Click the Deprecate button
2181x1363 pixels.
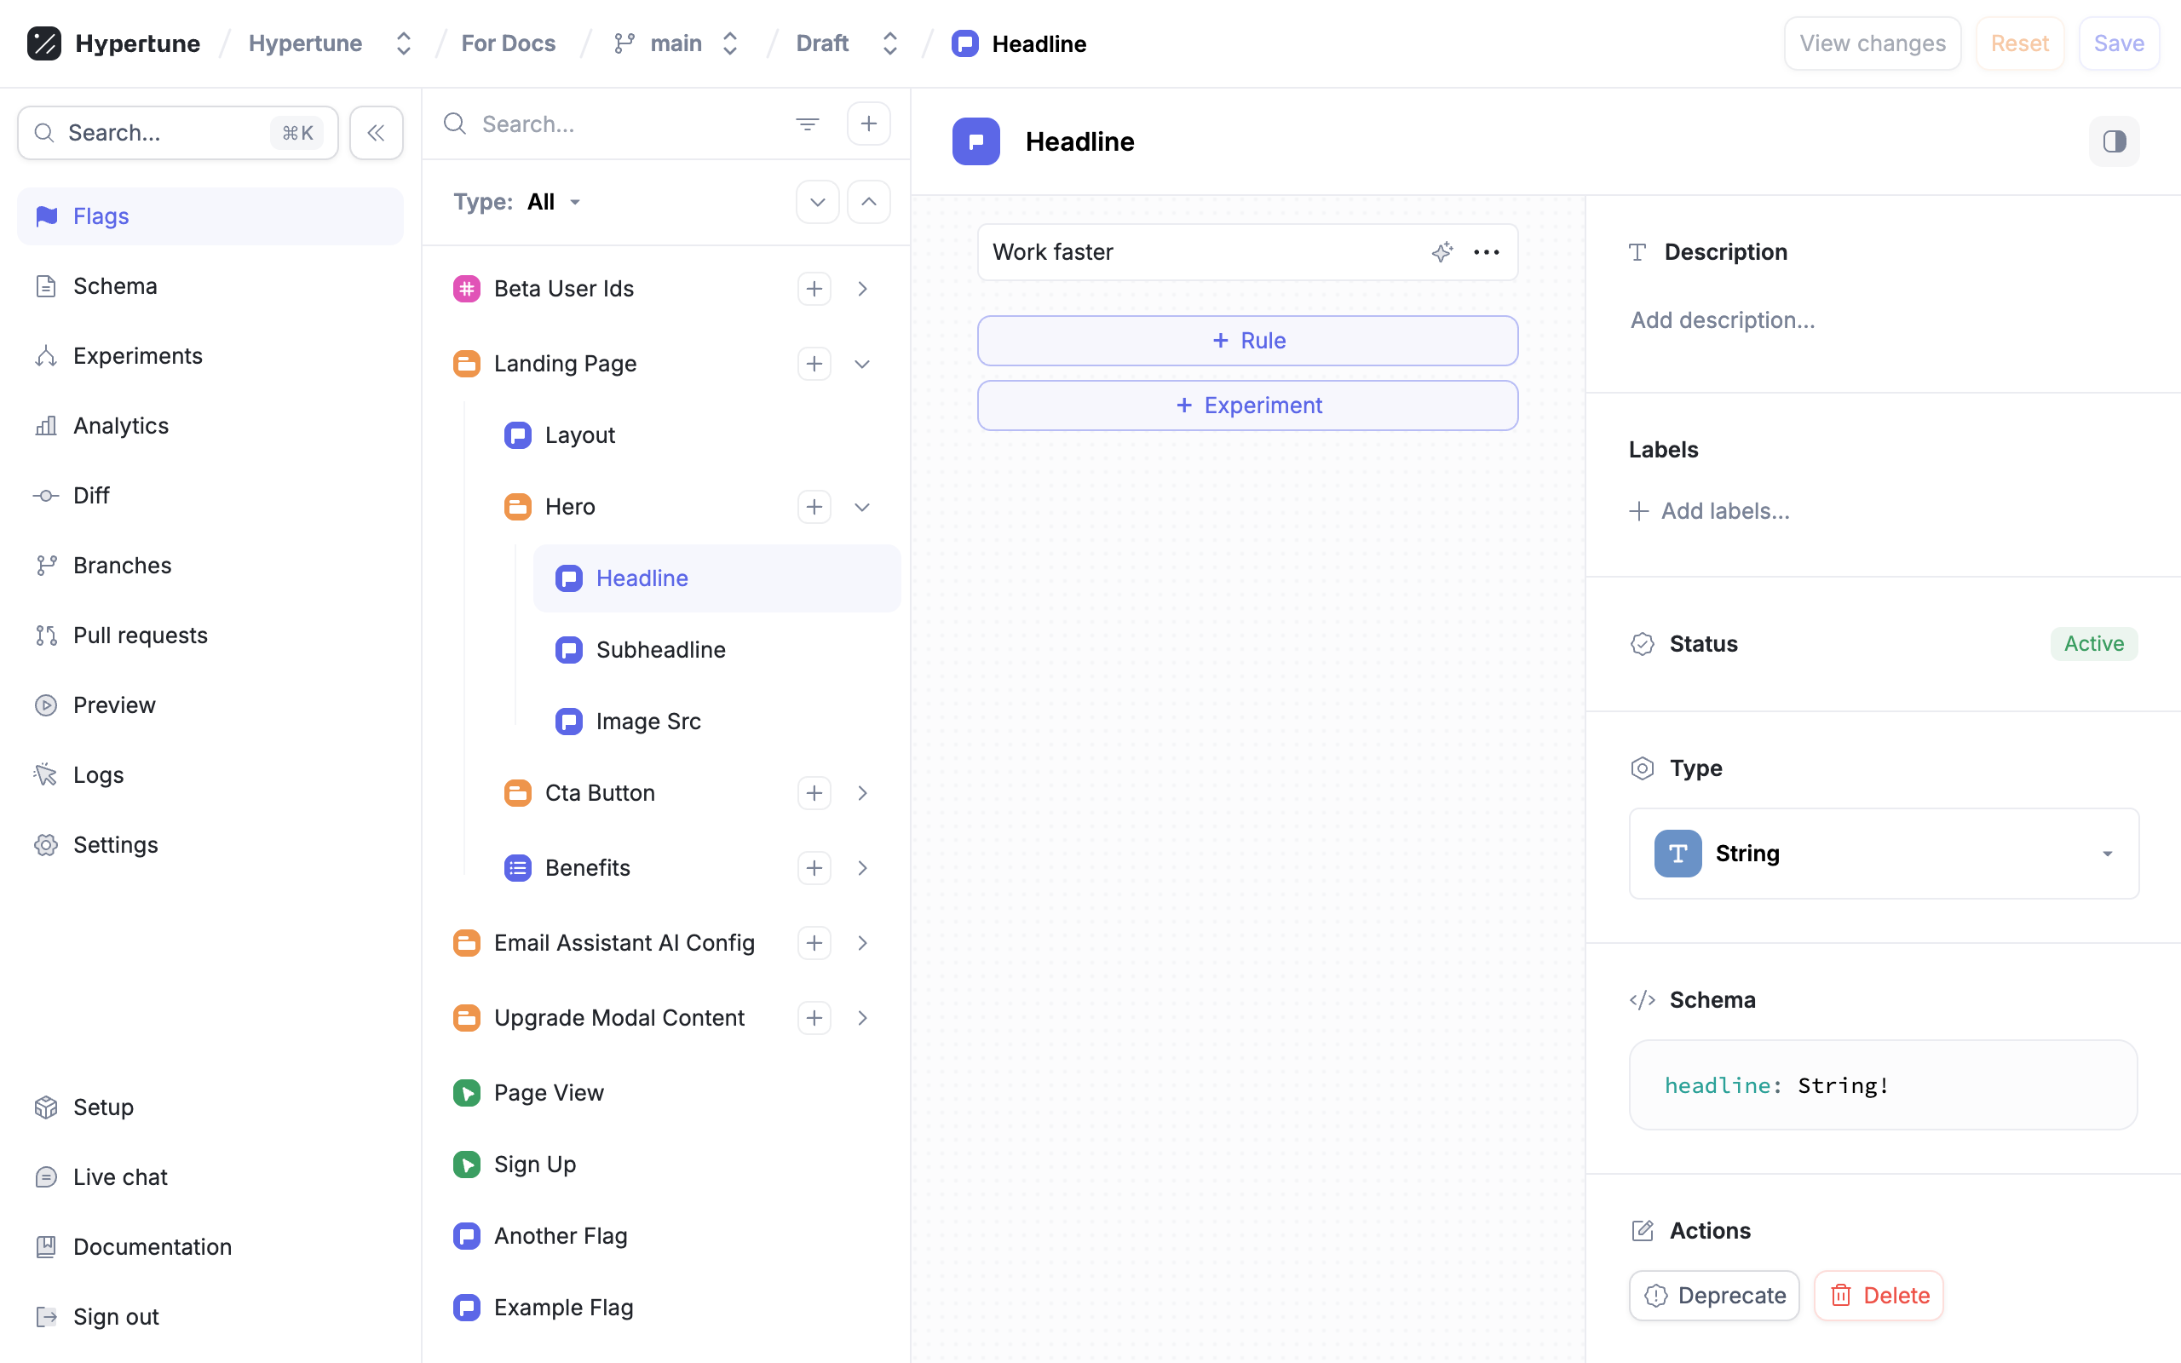1714,1296
